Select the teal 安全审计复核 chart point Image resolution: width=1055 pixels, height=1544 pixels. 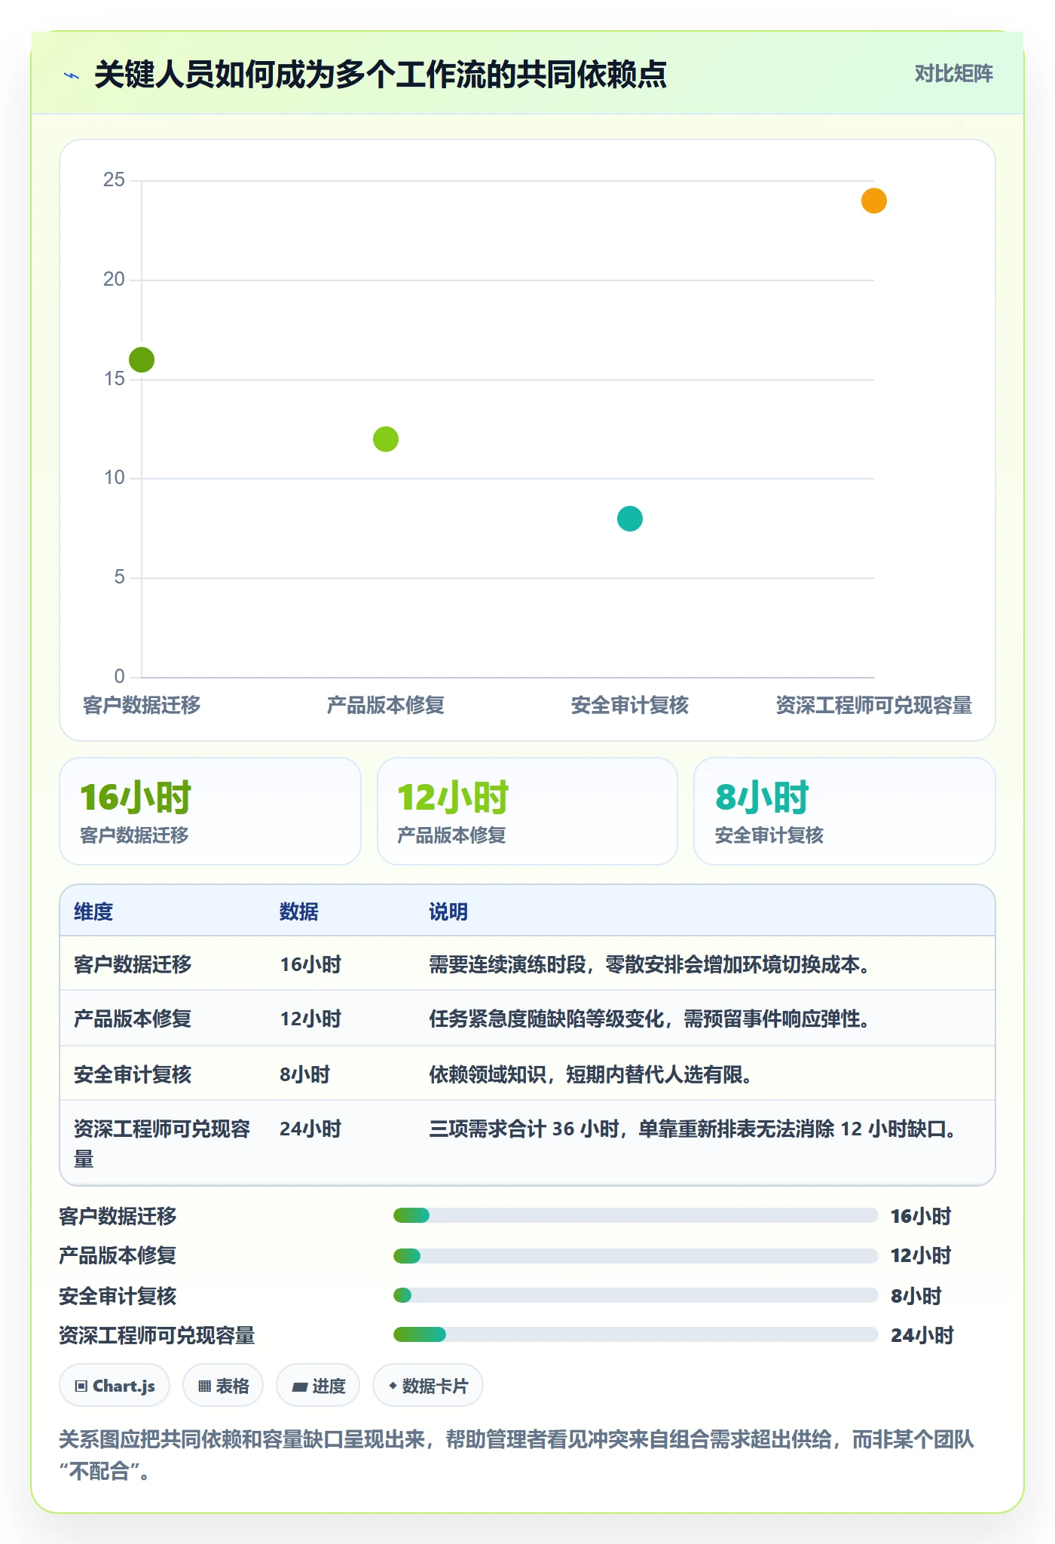click(630, 519)
